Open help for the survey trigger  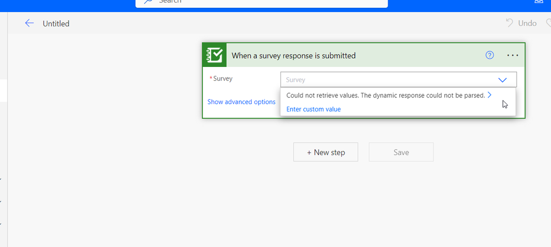tap(490, 55)
